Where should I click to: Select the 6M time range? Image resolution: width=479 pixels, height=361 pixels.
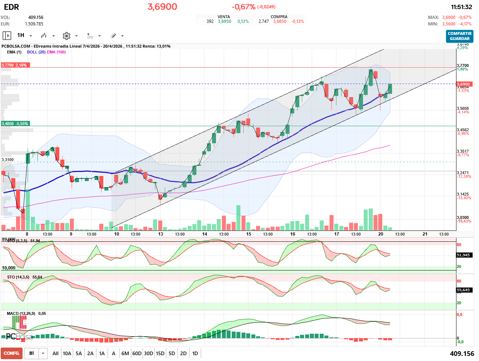pyautogui.click(x=125, y=353)
